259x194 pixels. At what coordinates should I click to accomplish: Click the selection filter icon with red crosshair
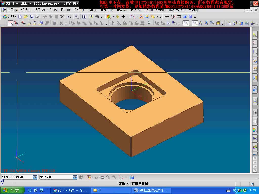tap(89, 177)
